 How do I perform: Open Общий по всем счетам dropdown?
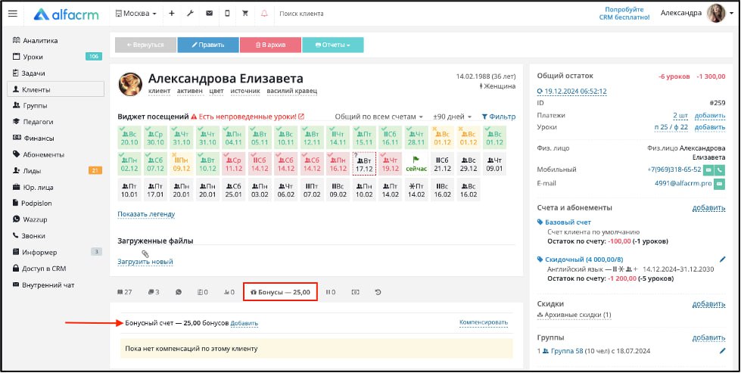coord(379,117)
